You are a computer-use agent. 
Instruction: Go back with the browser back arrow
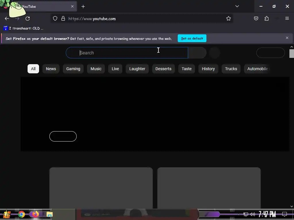coord(7,19)
